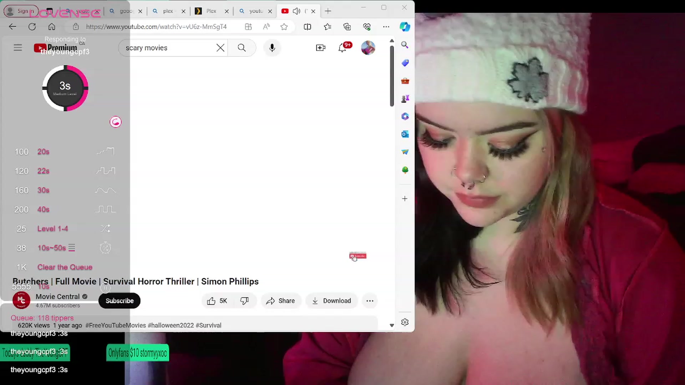Click the #FreeYouTubeMovies hashtag
Screen dimensions: 685x385
[x=116, y=325]
